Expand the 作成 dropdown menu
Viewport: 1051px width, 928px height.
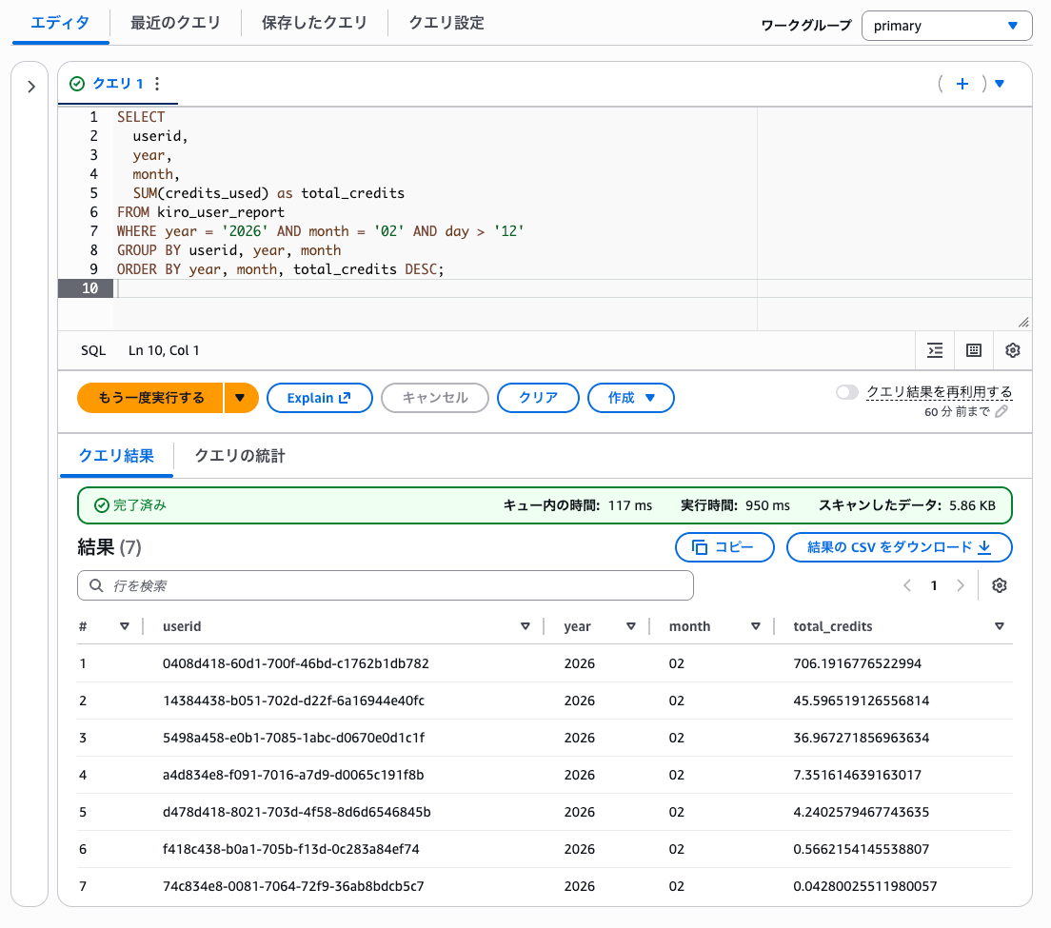click(x=630, y=398)
